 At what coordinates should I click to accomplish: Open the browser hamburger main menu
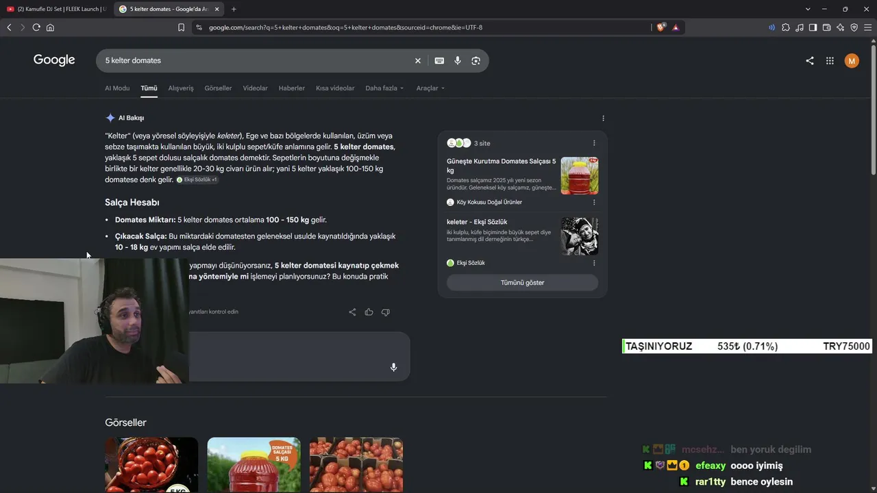[867, 27]
